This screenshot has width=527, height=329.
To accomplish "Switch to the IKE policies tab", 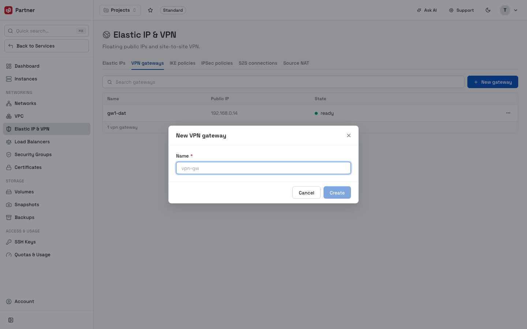I will pyautogui.click(x=182, y=63).
